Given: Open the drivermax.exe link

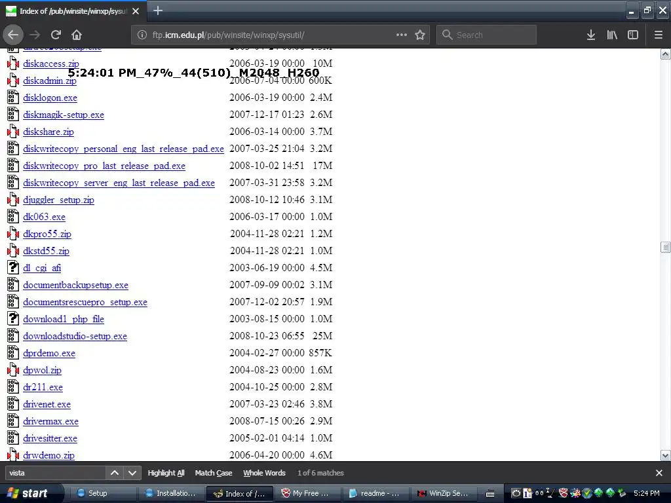Looking at the screenshot, I should 50,421.
